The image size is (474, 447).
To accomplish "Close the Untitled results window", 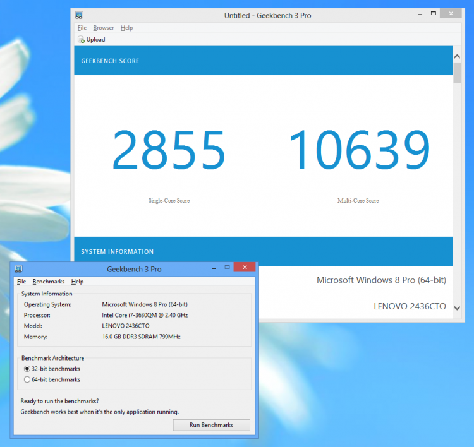I will (x=451, y=13).
